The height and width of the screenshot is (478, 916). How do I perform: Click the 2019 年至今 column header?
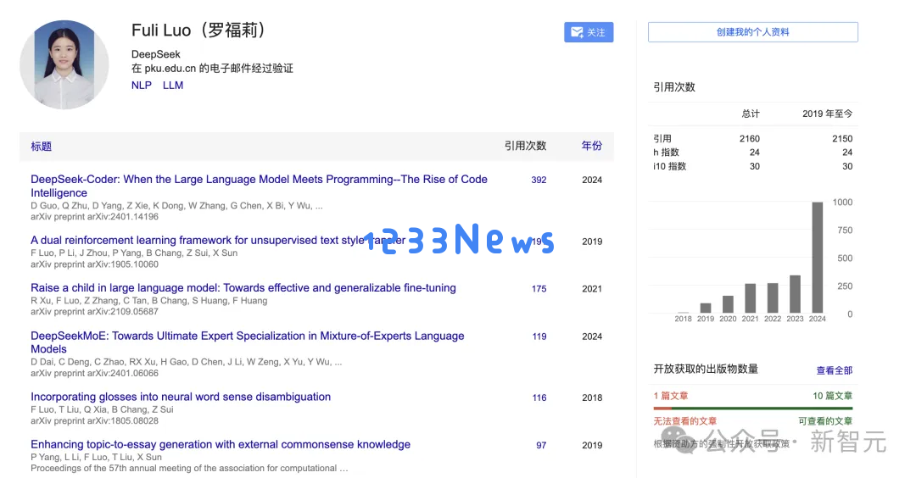(827, 114)
